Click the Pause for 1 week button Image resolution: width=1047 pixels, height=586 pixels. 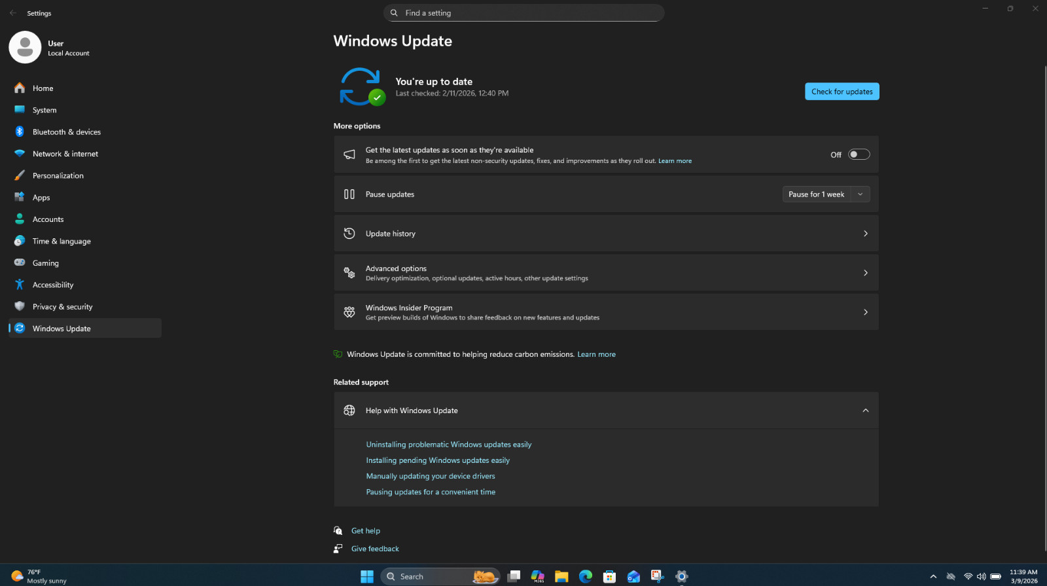click(x=817, y=194)
